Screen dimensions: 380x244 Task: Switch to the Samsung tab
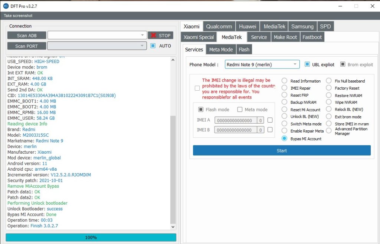tap(302, 26)
